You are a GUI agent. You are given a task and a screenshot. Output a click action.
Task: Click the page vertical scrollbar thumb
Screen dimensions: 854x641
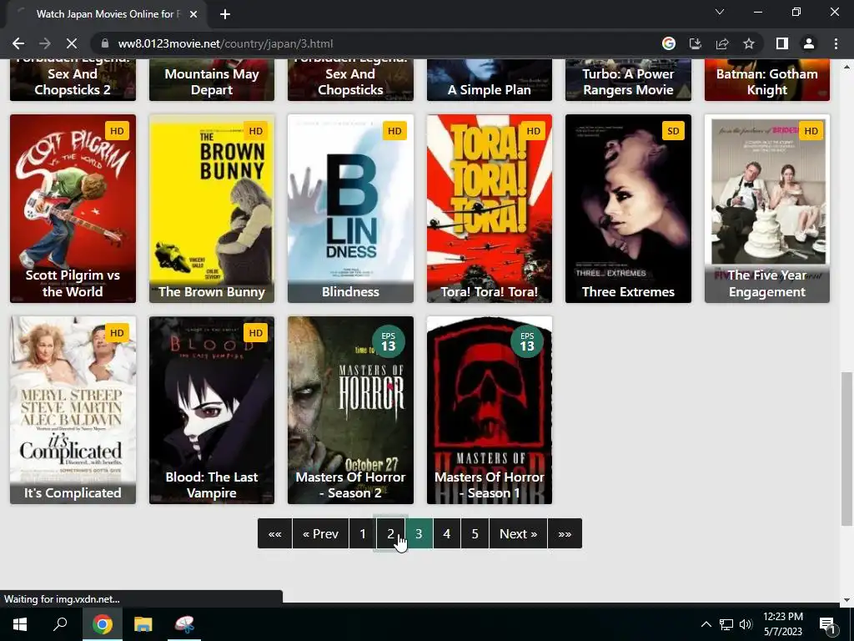point(846,448)
